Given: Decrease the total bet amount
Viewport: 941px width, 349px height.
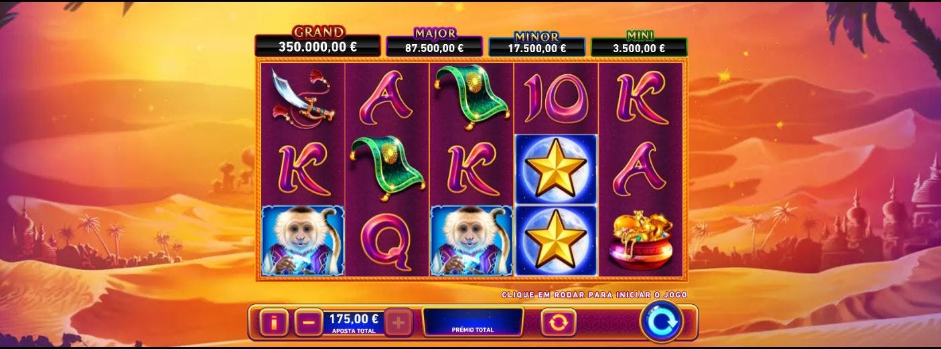Looking at the screenshot, I should tap(307, 323).
